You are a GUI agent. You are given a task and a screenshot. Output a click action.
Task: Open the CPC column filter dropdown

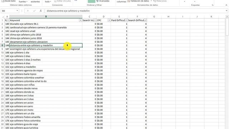[109, 20]
